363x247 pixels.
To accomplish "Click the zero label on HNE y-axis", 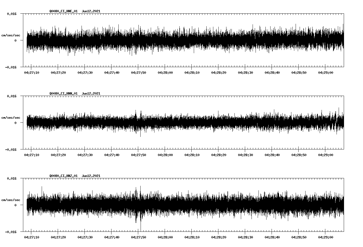I will [x=16, y=40].
